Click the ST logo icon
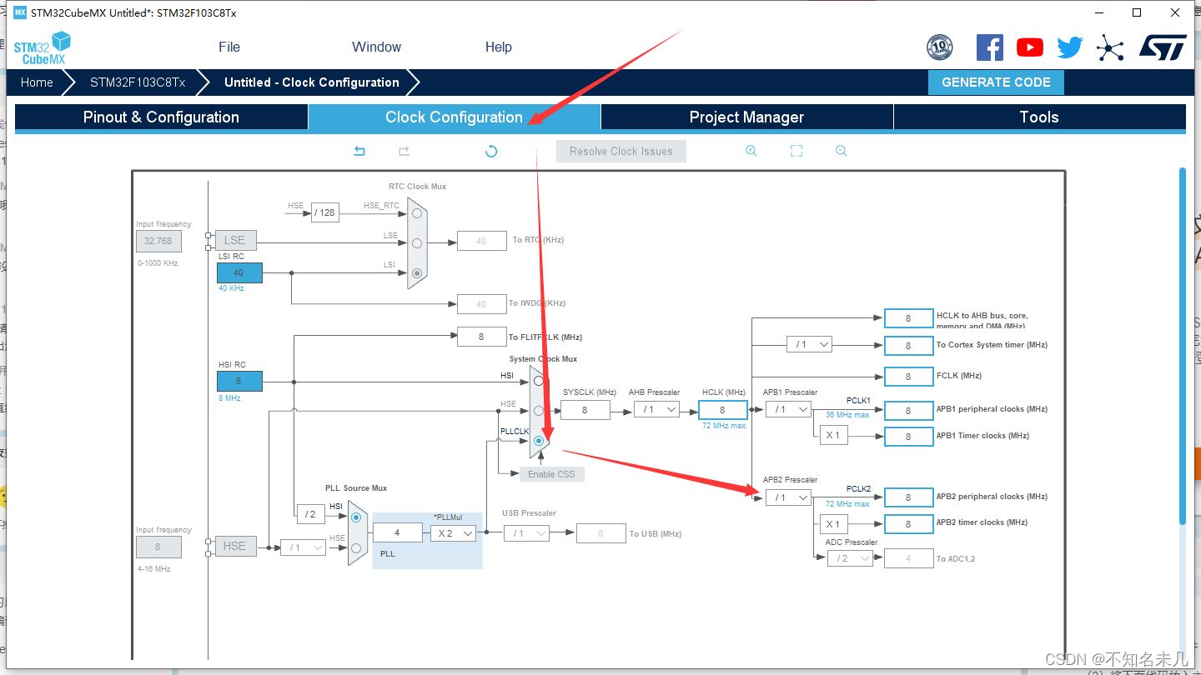 pyautogui.click(x=1163, y=47)
